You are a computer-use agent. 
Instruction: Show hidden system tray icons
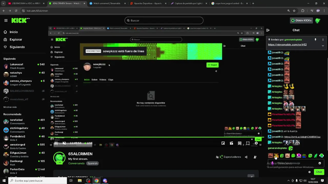tap(288, 181)
